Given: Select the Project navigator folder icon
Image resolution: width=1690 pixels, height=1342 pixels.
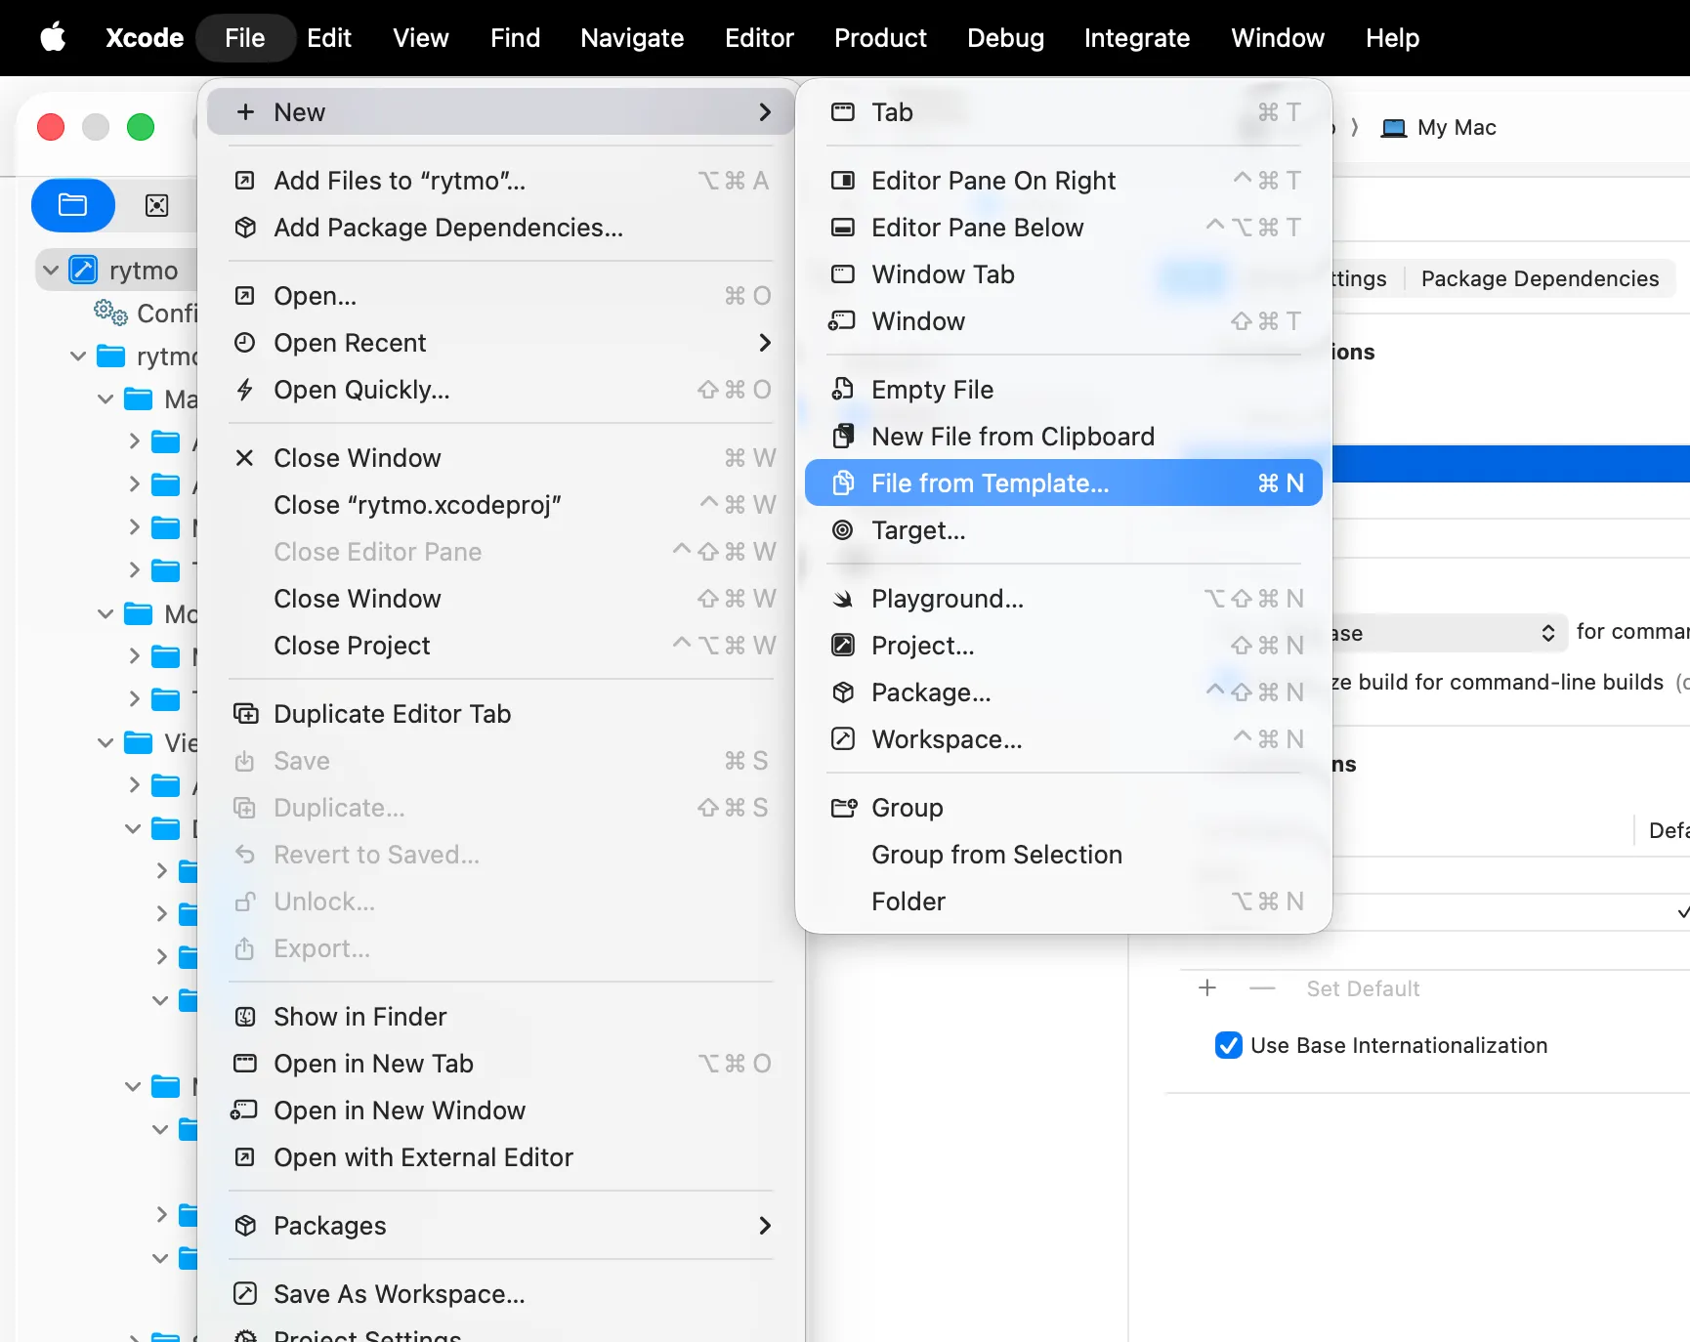Looking at the screenshot, I should pos(73,205).
